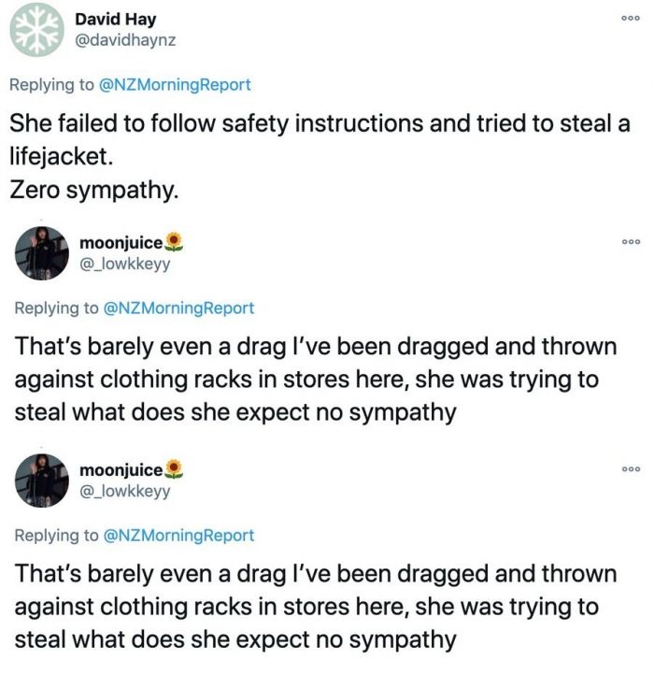Click the sunflower emoji on first moonjuice tweet
This screenshot has width=654, height=674.
(x=174, y=241)
